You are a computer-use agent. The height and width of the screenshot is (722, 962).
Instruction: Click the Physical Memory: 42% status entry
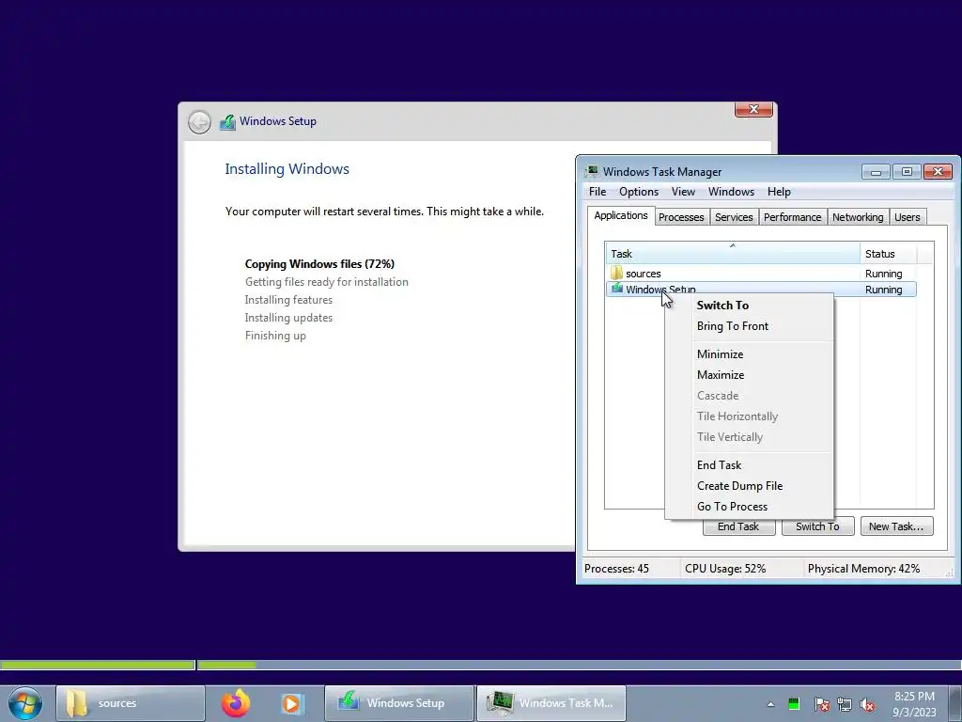click(863, 569)
